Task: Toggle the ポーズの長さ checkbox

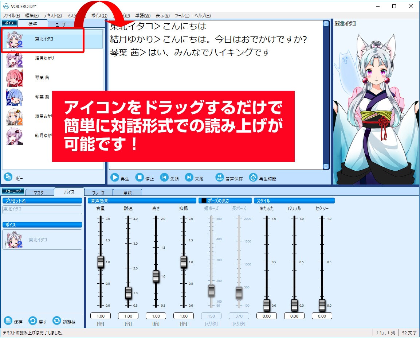Action: 204,201
